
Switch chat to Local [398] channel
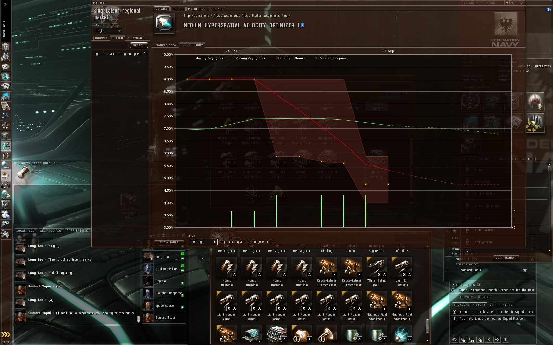click(x=26, y=231)
